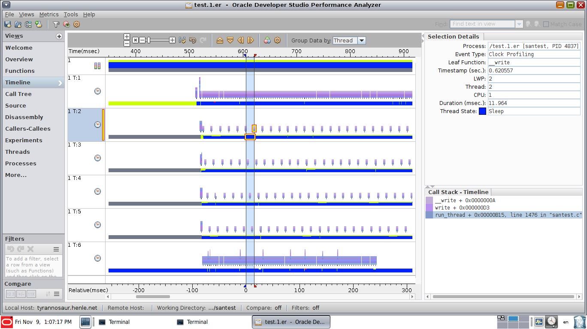Select the Selection Details tab
This screenshot has height=329, width=587.
click(453, 36)
